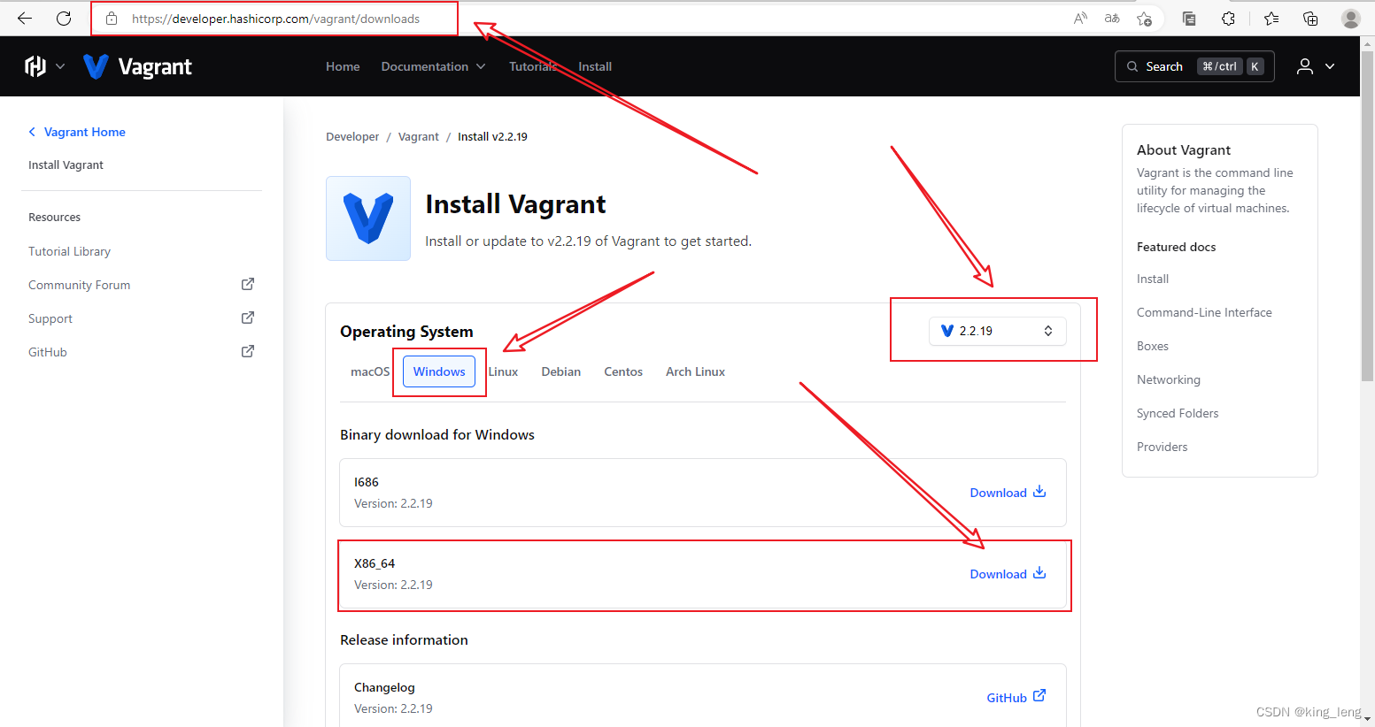Open the Boxes featured doc
Image resolution: width=1375 pixels, height=727 pixels.
coord(1153,346)
